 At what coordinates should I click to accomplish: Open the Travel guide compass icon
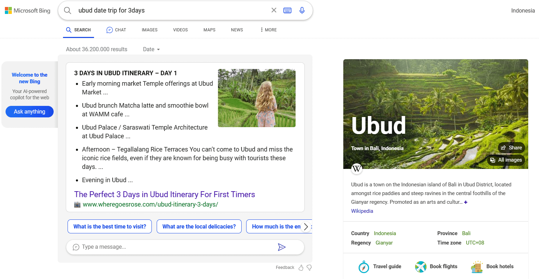pos(364,267)
